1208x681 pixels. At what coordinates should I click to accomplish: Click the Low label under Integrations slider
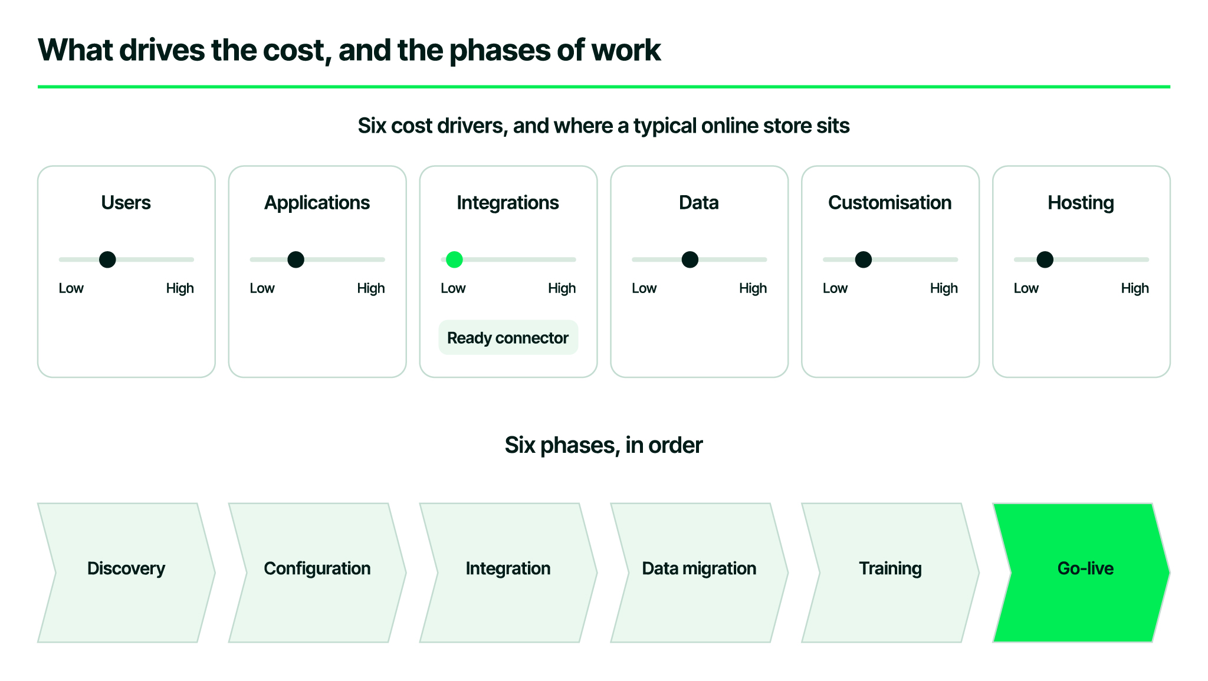coord(454,288)
